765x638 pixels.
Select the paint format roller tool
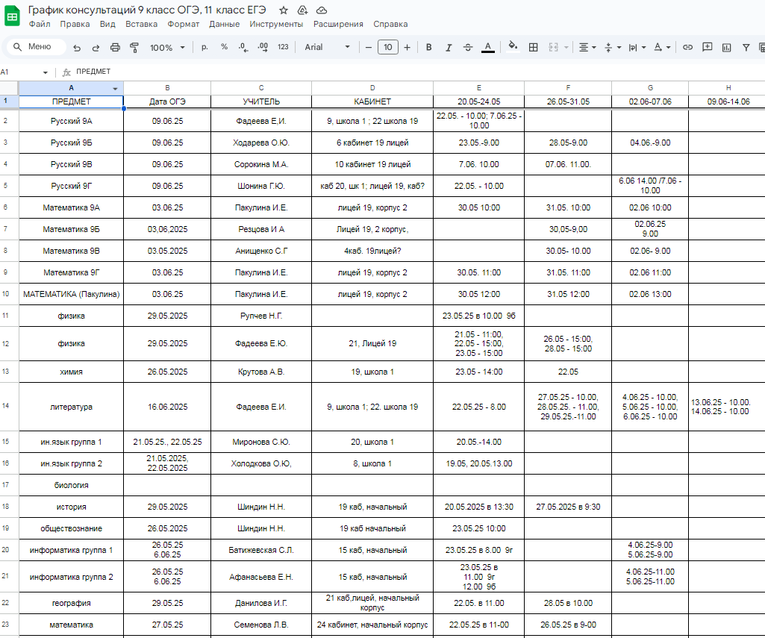(x=134, y=47)
